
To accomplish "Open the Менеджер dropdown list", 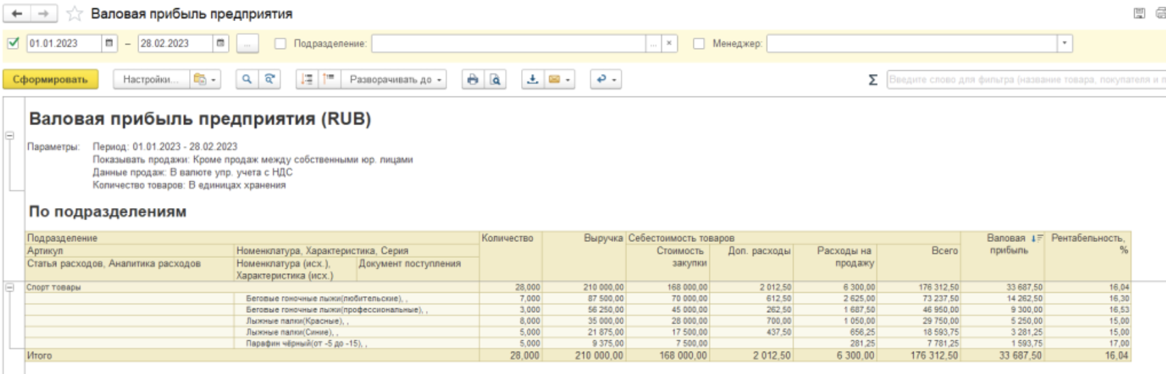I will point(1064,43).
